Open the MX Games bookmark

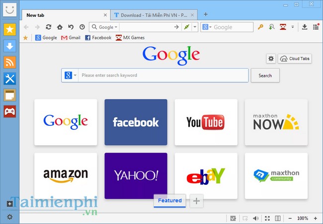[130, 38]
